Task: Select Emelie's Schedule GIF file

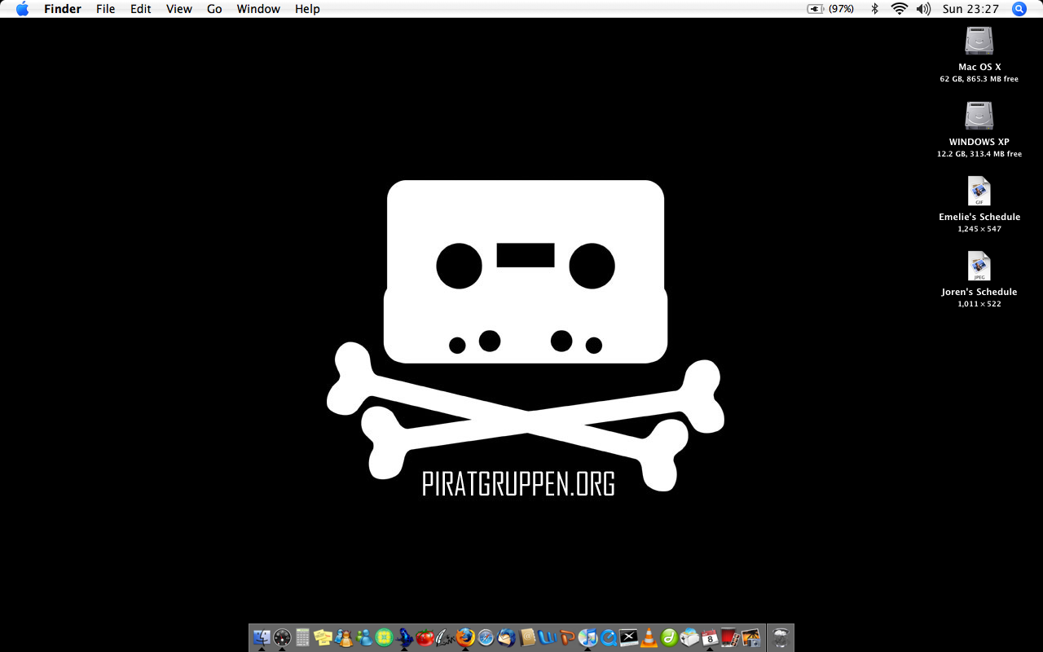Action: [979, 192]
